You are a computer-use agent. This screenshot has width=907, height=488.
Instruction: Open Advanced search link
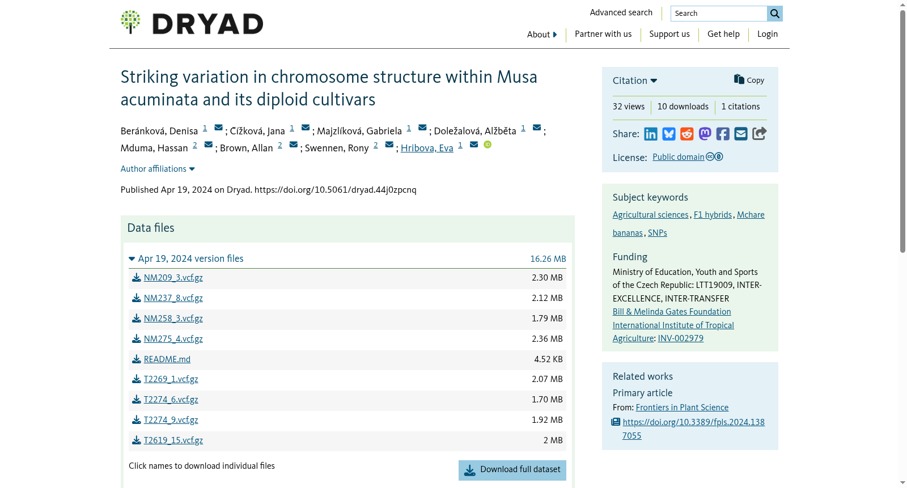(621, 12)
